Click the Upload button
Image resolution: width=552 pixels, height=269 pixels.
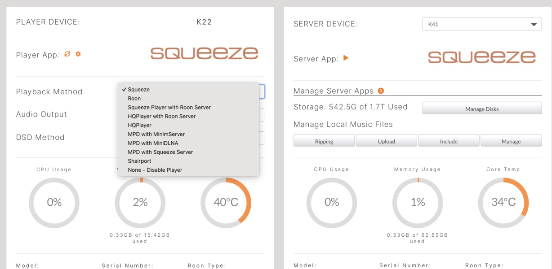coord(386,141)
